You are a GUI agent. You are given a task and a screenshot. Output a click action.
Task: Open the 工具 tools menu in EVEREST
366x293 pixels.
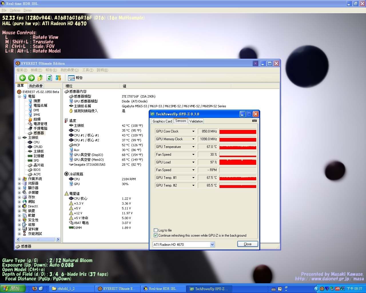point(88,70)
